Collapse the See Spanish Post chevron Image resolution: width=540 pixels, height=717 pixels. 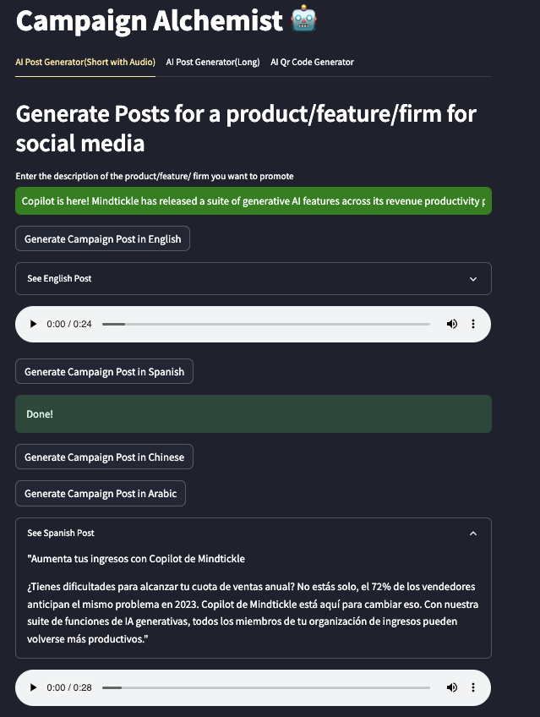click(473, 533)
